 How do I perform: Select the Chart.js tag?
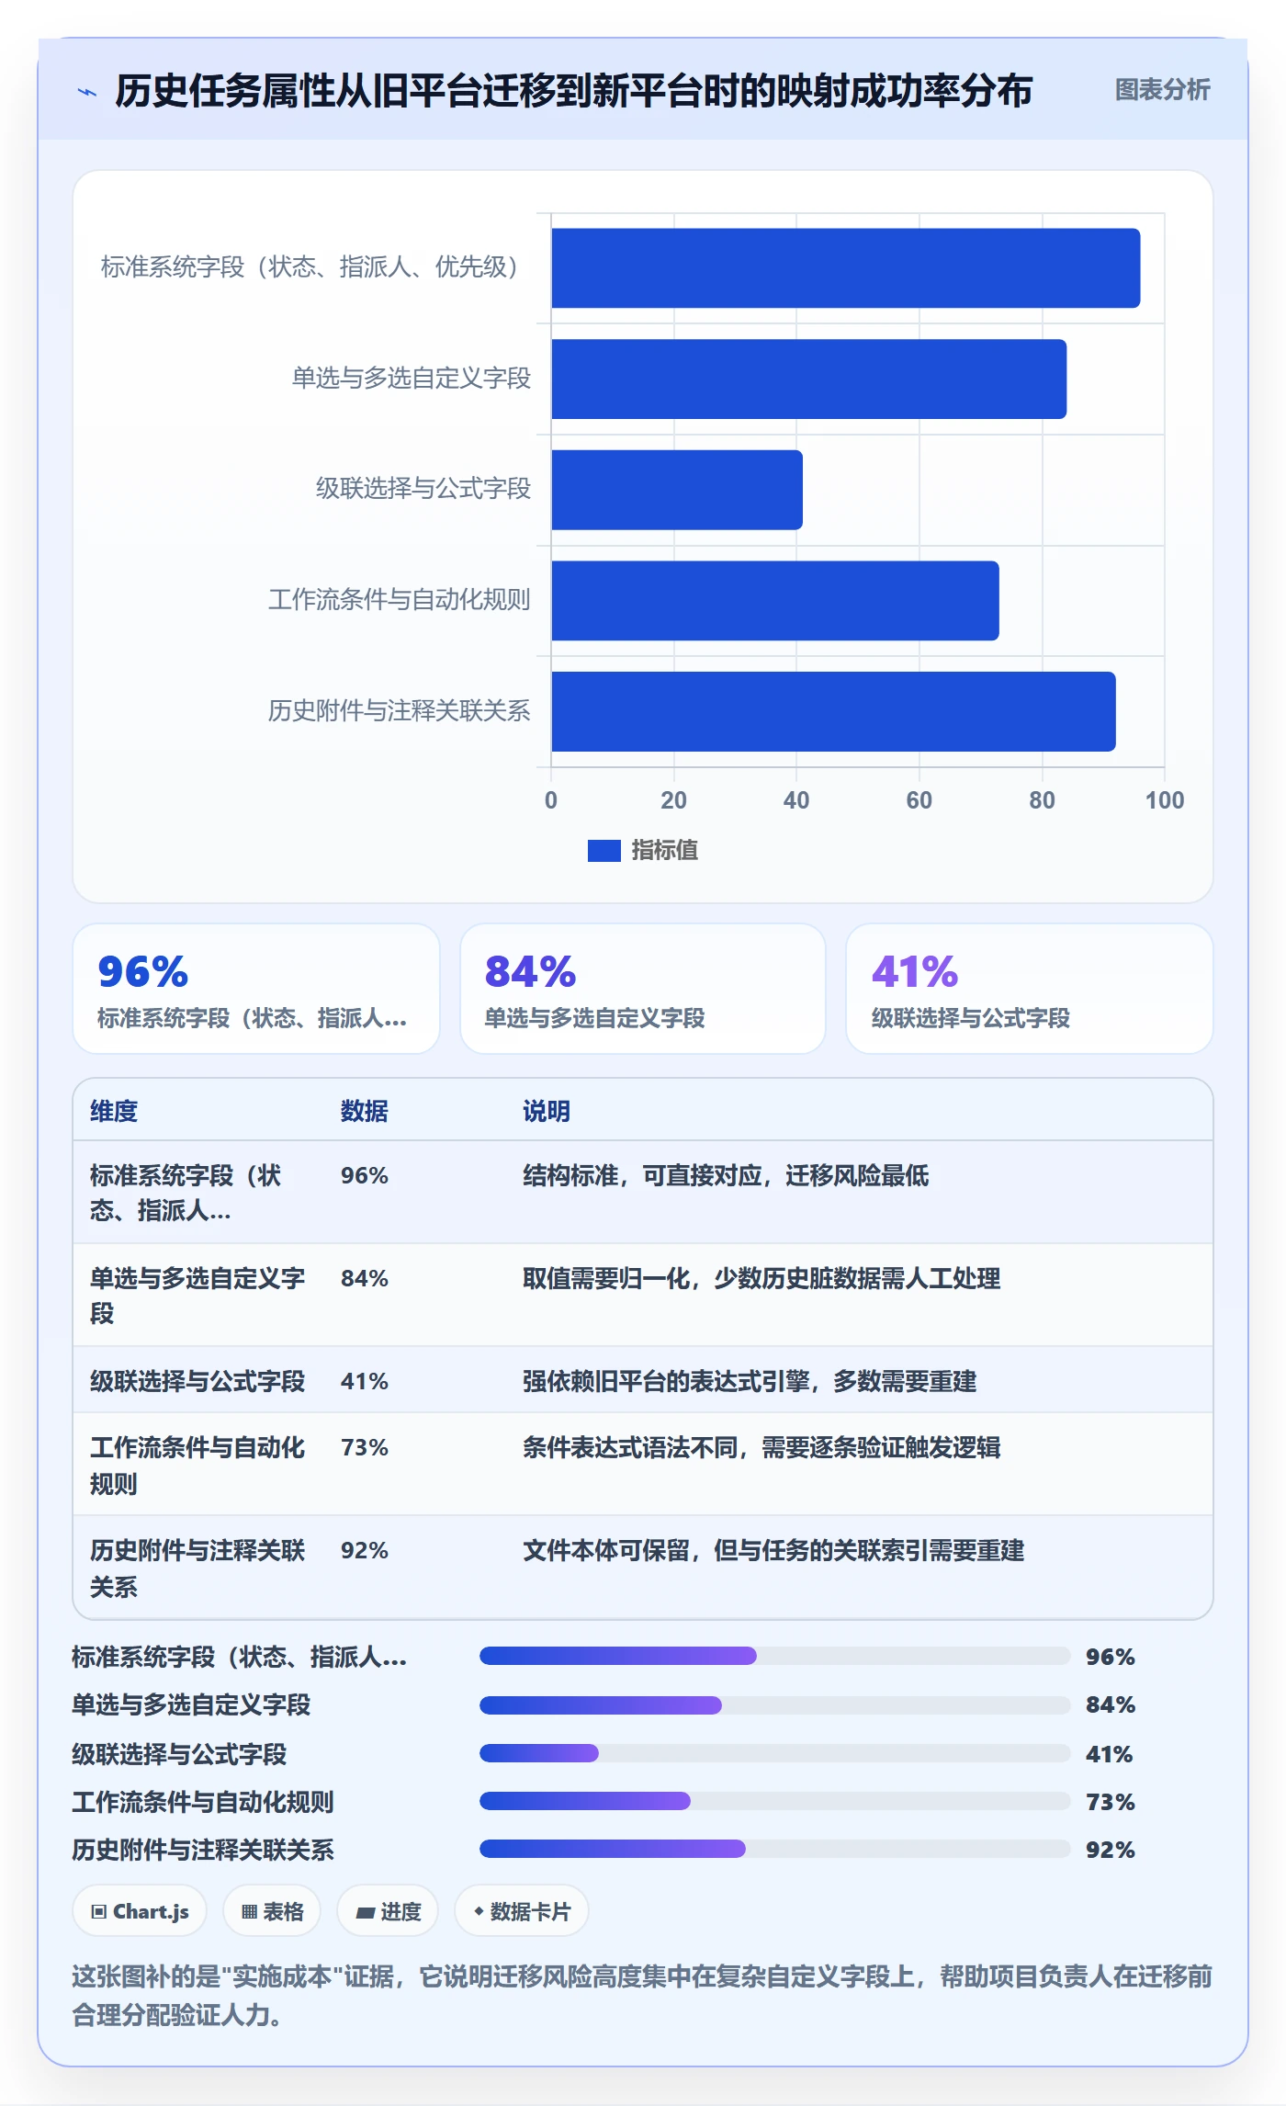click(140, 1911)
